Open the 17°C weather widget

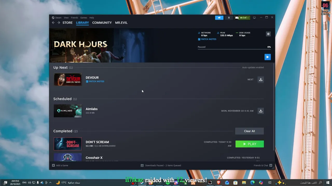coord(68,183)
